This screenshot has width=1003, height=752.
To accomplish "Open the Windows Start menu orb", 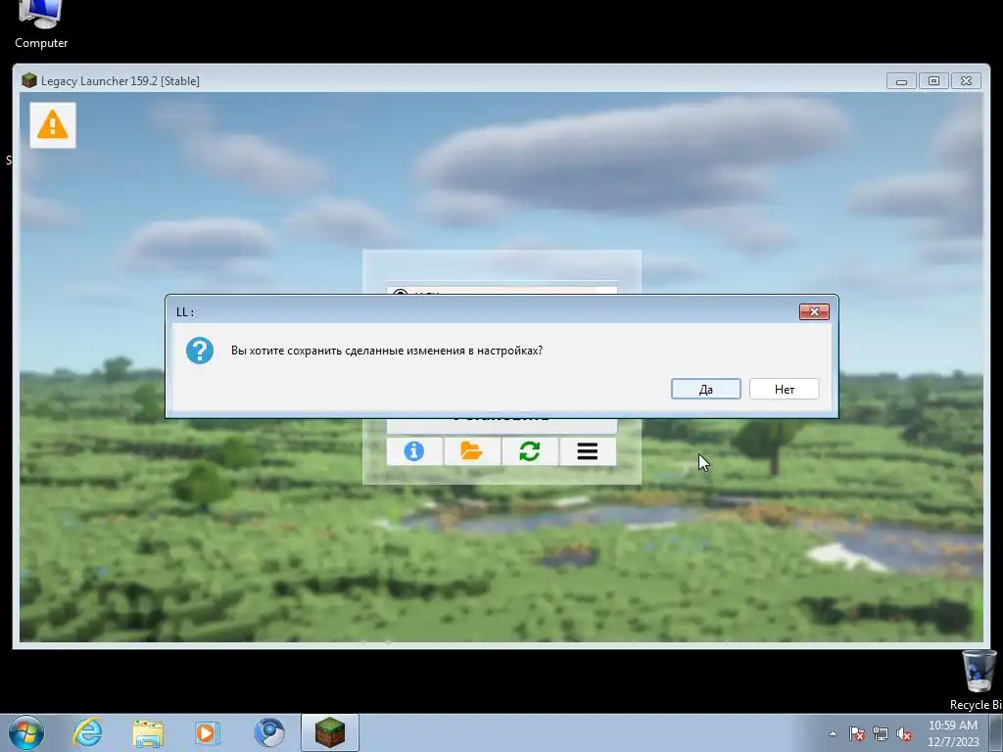I will [x=26, y=732].
